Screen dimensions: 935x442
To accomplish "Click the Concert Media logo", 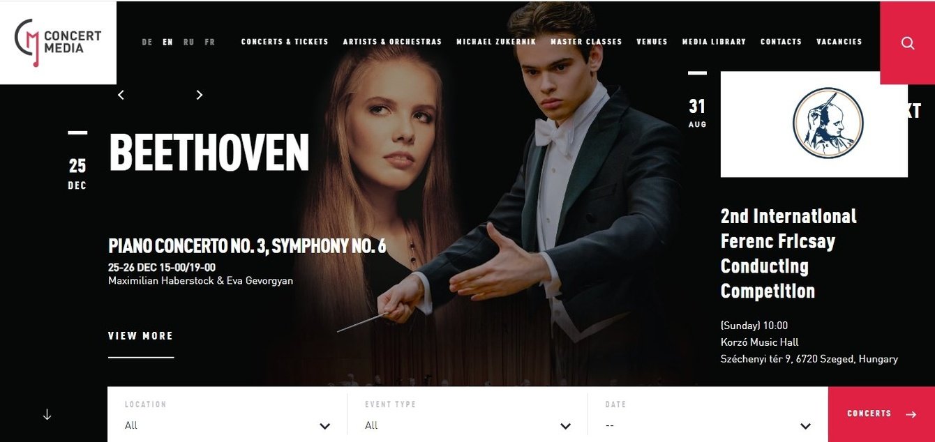I will tap(58, 43).
